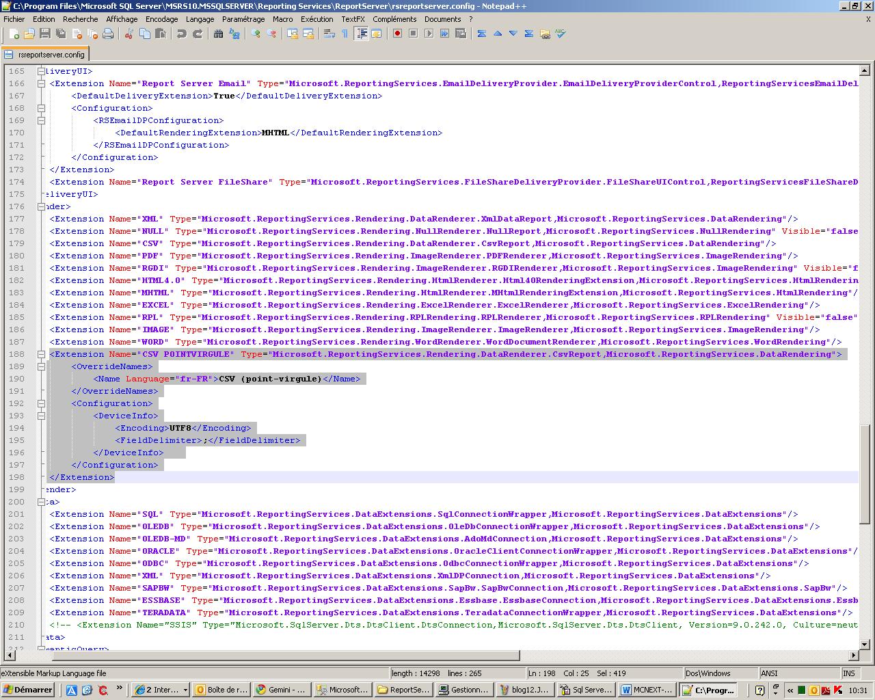Click the Play macro icon
Viewport: 875px width, 700px height.
click(429, 33)
